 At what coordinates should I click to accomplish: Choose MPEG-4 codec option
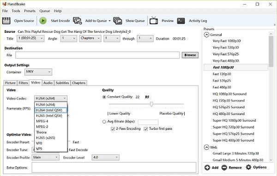click(51, 121)
